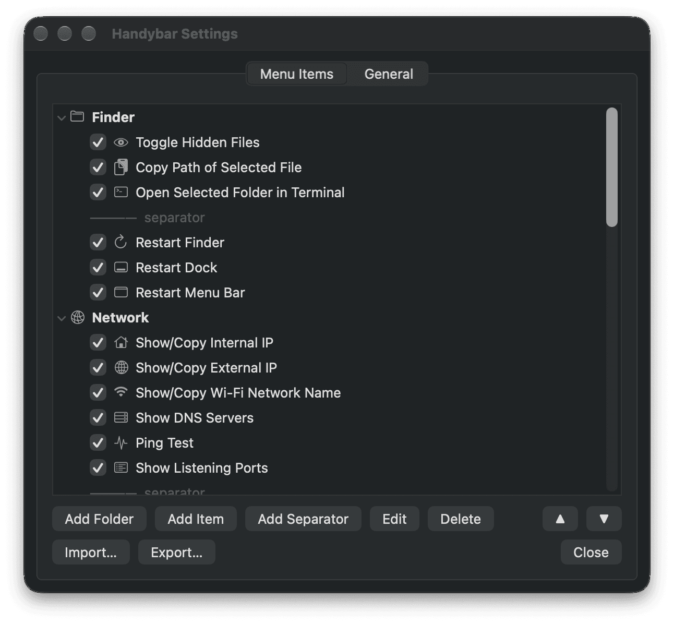This screenshot has width=674, height=624.
Task: Click the eye icon beside Toggle Hidden Files
Action: [121, 142]
